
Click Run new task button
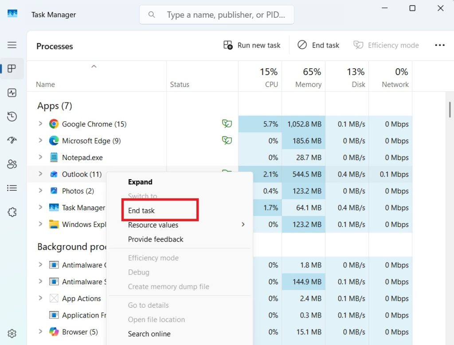(252, 45)
